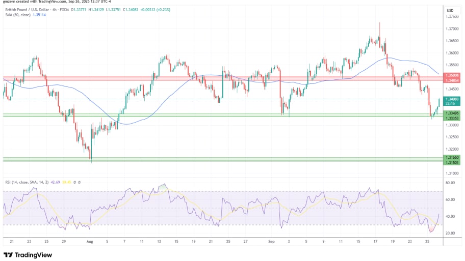Screen dimensions: 465x261
Task: Select the SMA (50, close) indicator legend
Action: tap(15, 15)
